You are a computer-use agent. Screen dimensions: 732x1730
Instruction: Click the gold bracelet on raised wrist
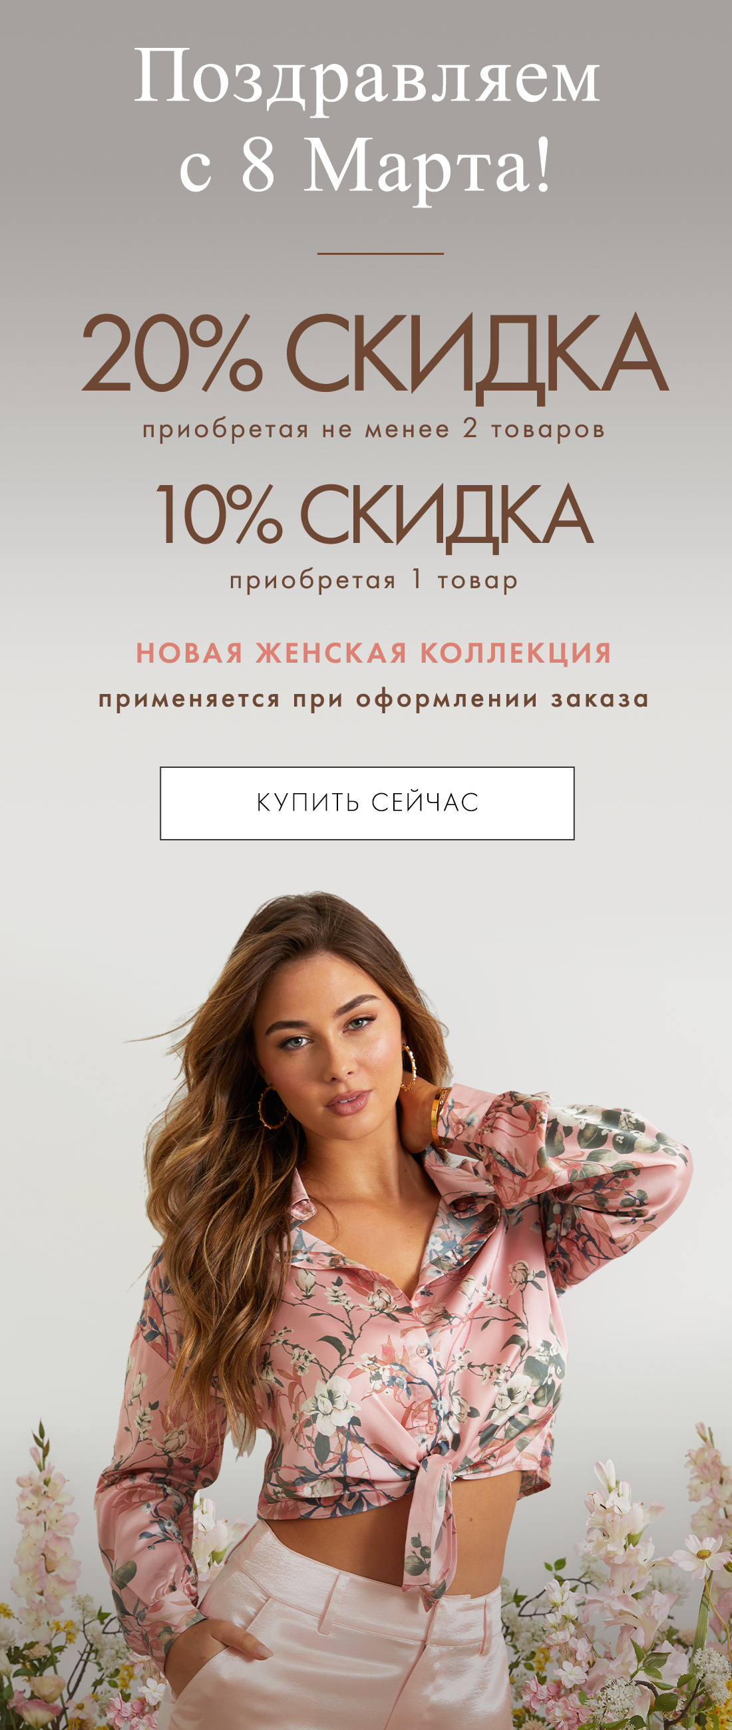[x=440, y=1118]
